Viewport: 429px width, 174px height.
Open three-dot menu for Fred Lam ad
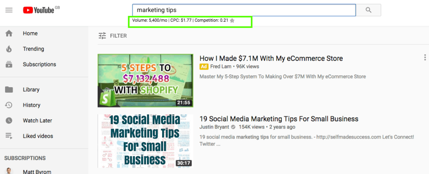click(x=425, y=58)
